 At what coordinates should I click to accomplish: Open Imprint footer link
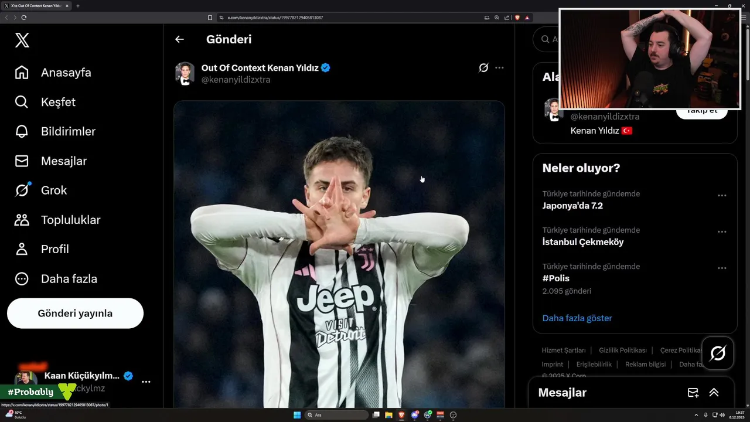coord(553,365)
